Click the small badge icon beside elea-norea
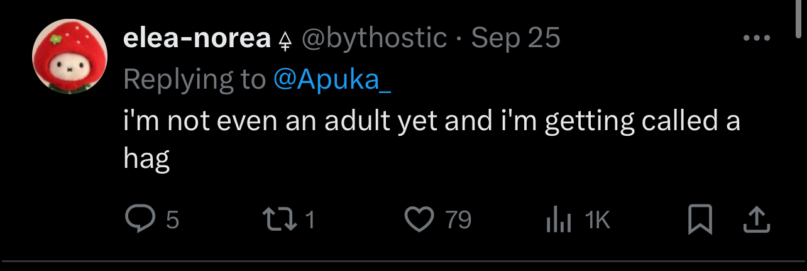The image size is (807, 271). 285,41
